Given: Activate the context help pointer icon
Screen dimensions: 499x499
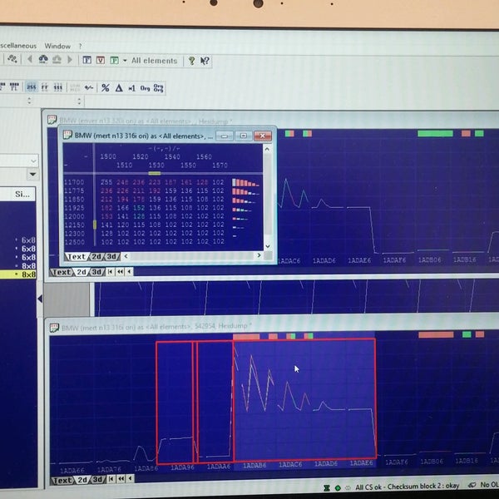Looking at the screenshot, I should (x=205, y=61).
